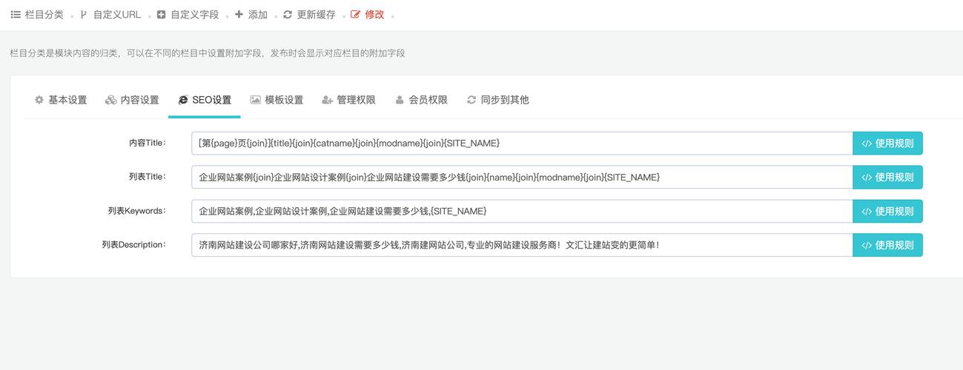Click the branch icon beside 自定义URL
The width and height of the screenshot is (963, 370).
[x=84, y=15]
